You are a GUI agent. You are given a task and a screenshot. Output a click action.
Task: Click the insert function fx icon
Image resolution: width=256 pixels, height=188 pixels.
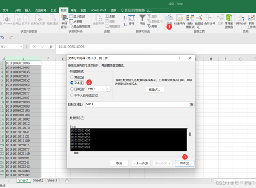tap(51, 47)
